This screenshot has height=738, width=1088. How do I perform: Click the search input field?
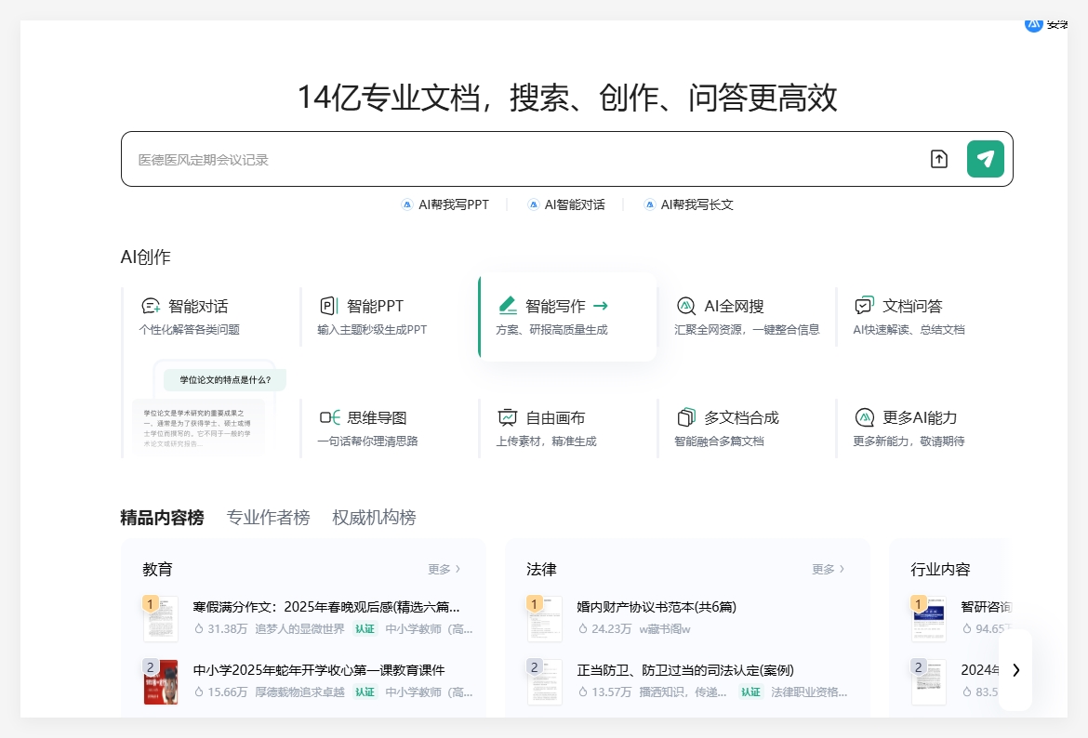[465, 159]
